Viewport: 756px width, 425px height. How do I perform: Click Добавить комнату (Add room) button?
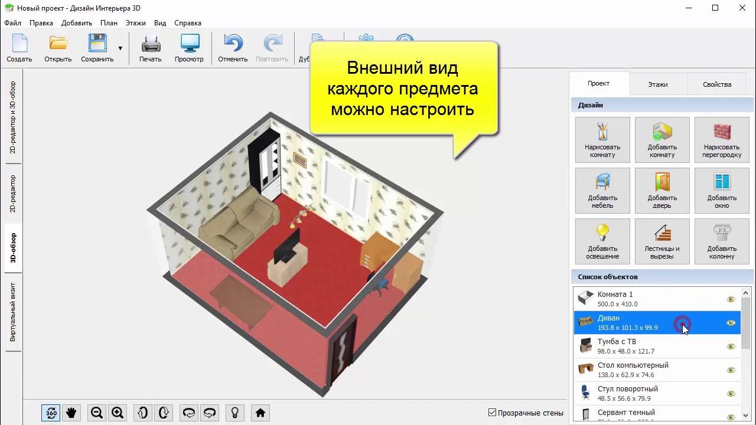click(662, 140)
